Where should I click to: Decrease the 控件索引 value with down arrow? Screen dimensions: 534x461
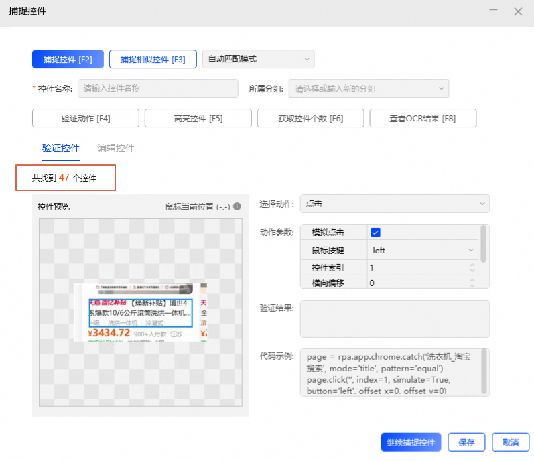click(x=472, y=271)
